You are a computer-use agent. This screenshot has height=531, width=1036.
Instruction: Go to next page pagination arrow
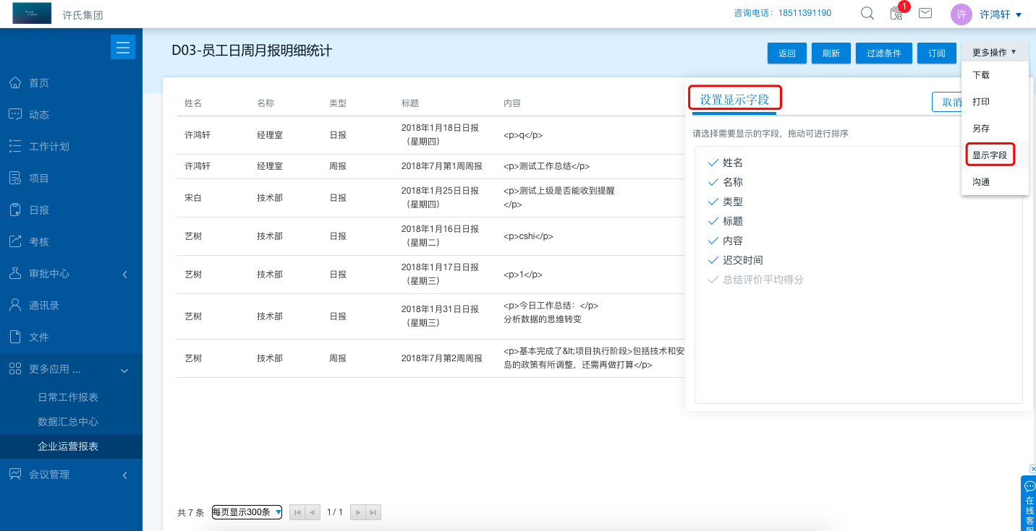click(357, 512)
